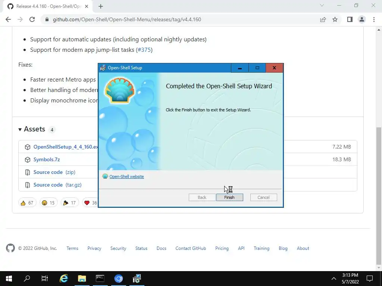Show hidden system tray icons
The image size is (382, 286).
point(334,279)
